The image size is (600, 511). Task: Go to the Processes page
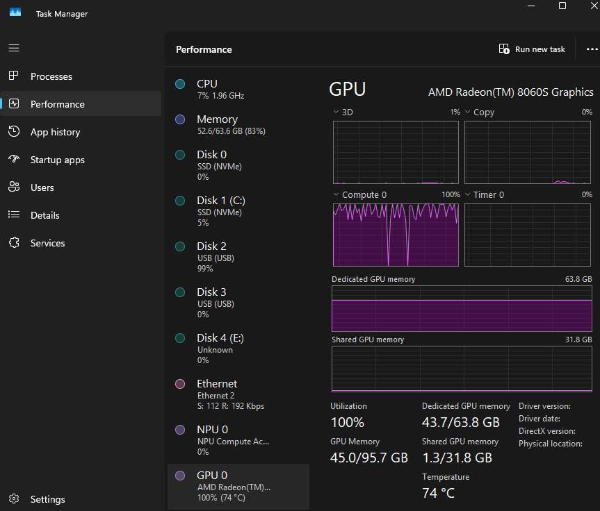(x=81, y=76)
